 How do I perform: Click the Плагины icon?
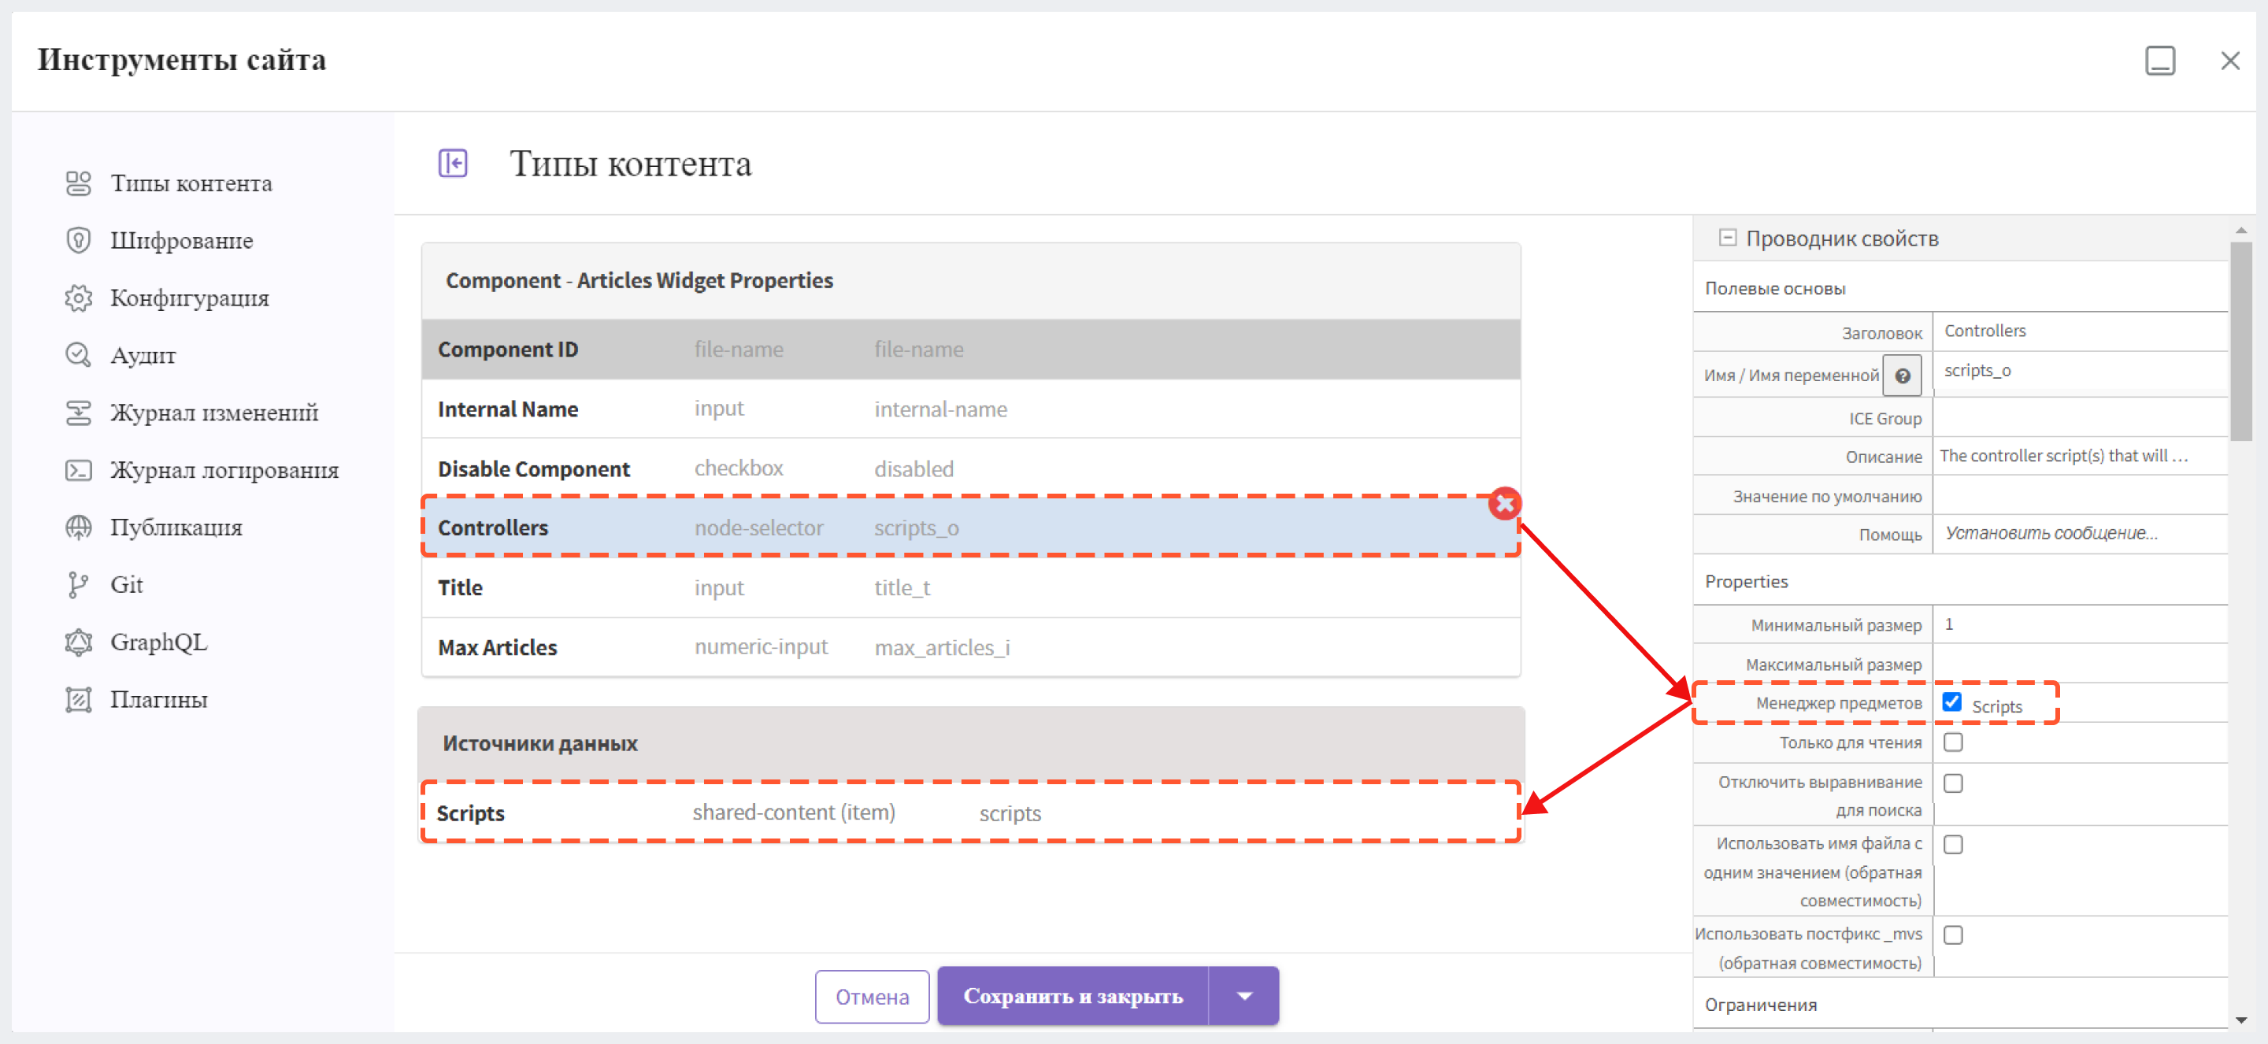(79, 700)
